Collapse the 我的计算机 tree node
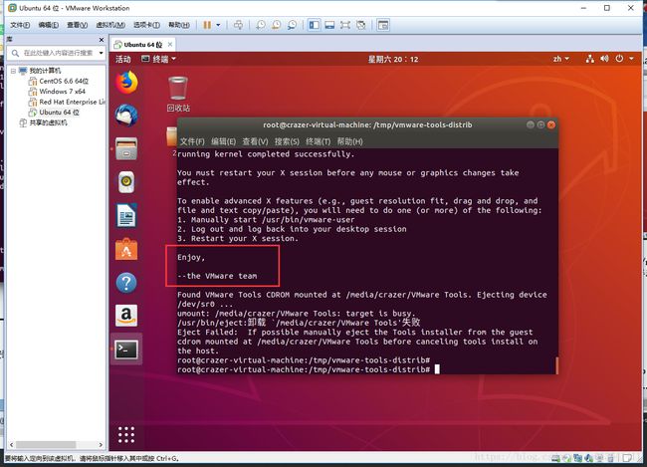The image size is (647, 467). point(13,71)
